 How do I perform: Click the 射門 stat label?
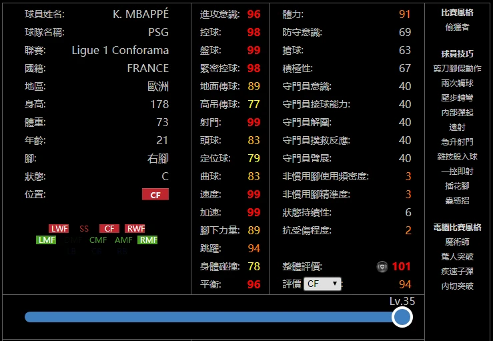210,122
